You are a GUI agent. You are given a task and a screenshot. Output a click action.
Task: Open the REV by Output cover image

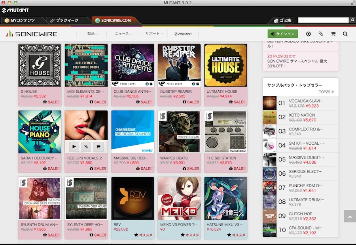coord(133,198)
